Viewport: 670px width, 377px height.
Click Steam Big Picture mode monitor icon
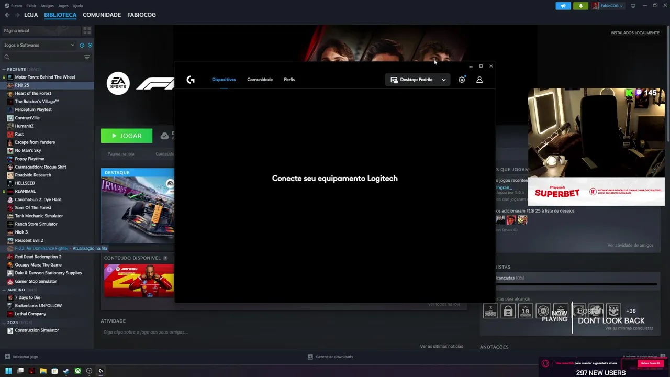(633, 6)
